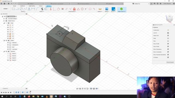Apply the Parallel constraint
The height and width of the screenshot is (98, 175).
66,9
